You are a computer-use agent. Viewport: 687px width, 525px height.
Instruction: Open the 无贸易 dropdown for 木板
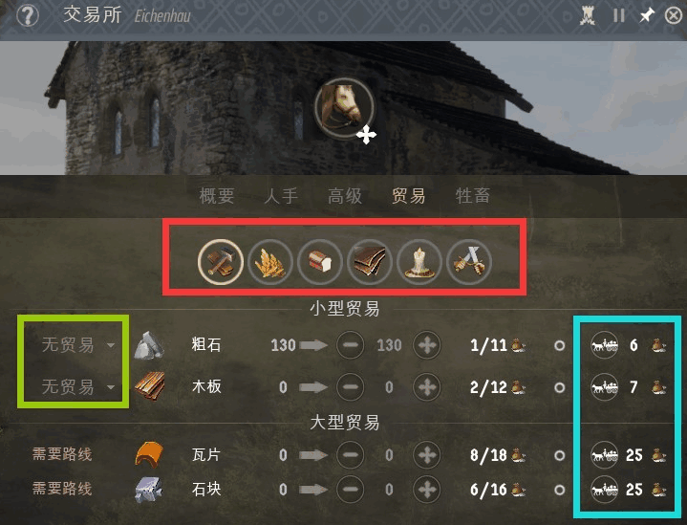[78, 387]
